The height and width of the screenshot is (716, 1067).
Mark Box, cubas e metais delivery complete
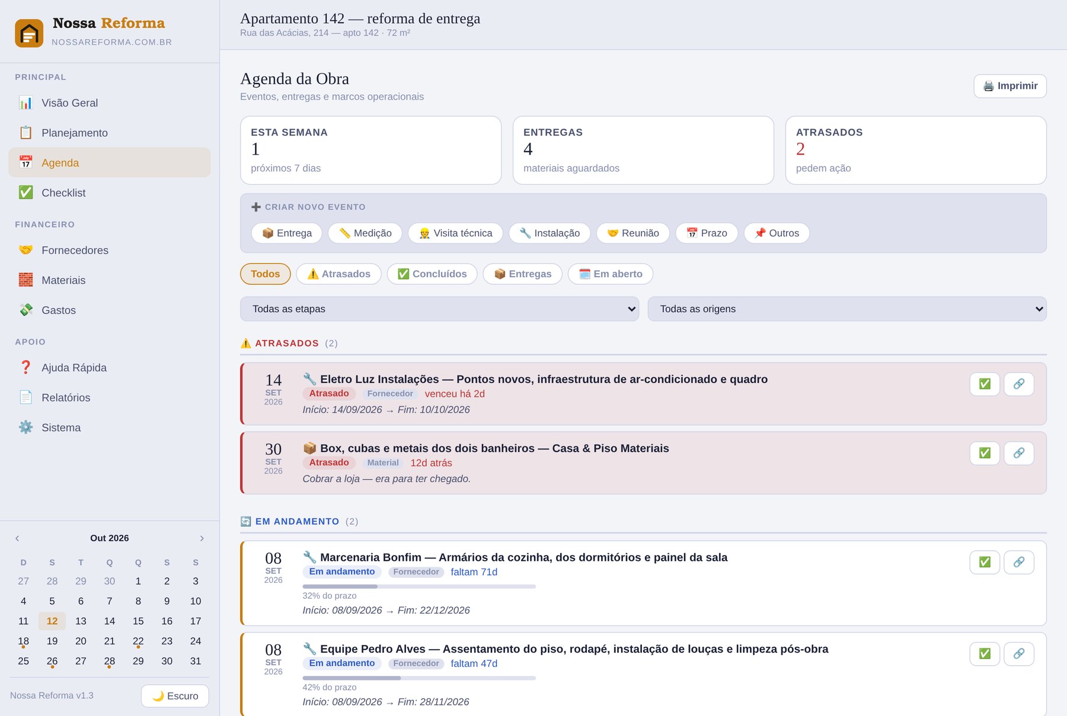coord(985,453)
